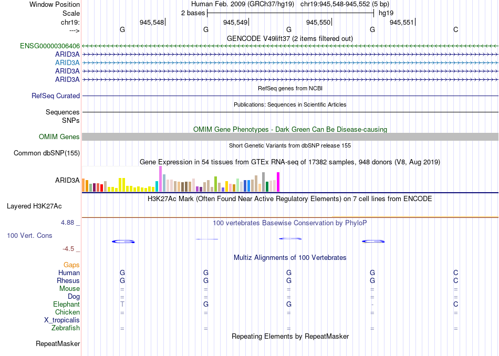Click the 945,551 position marker
The image size is (499, 356).
point(402,22)
